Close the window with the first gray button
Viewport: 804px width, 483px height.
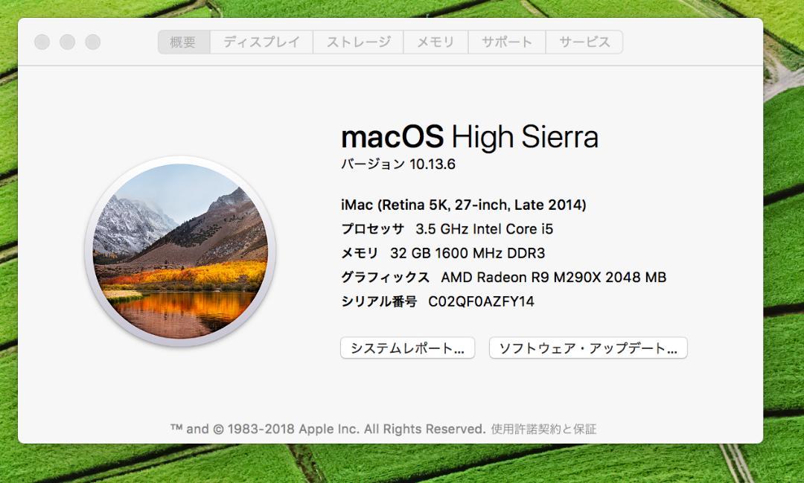(x=42, y=42)
